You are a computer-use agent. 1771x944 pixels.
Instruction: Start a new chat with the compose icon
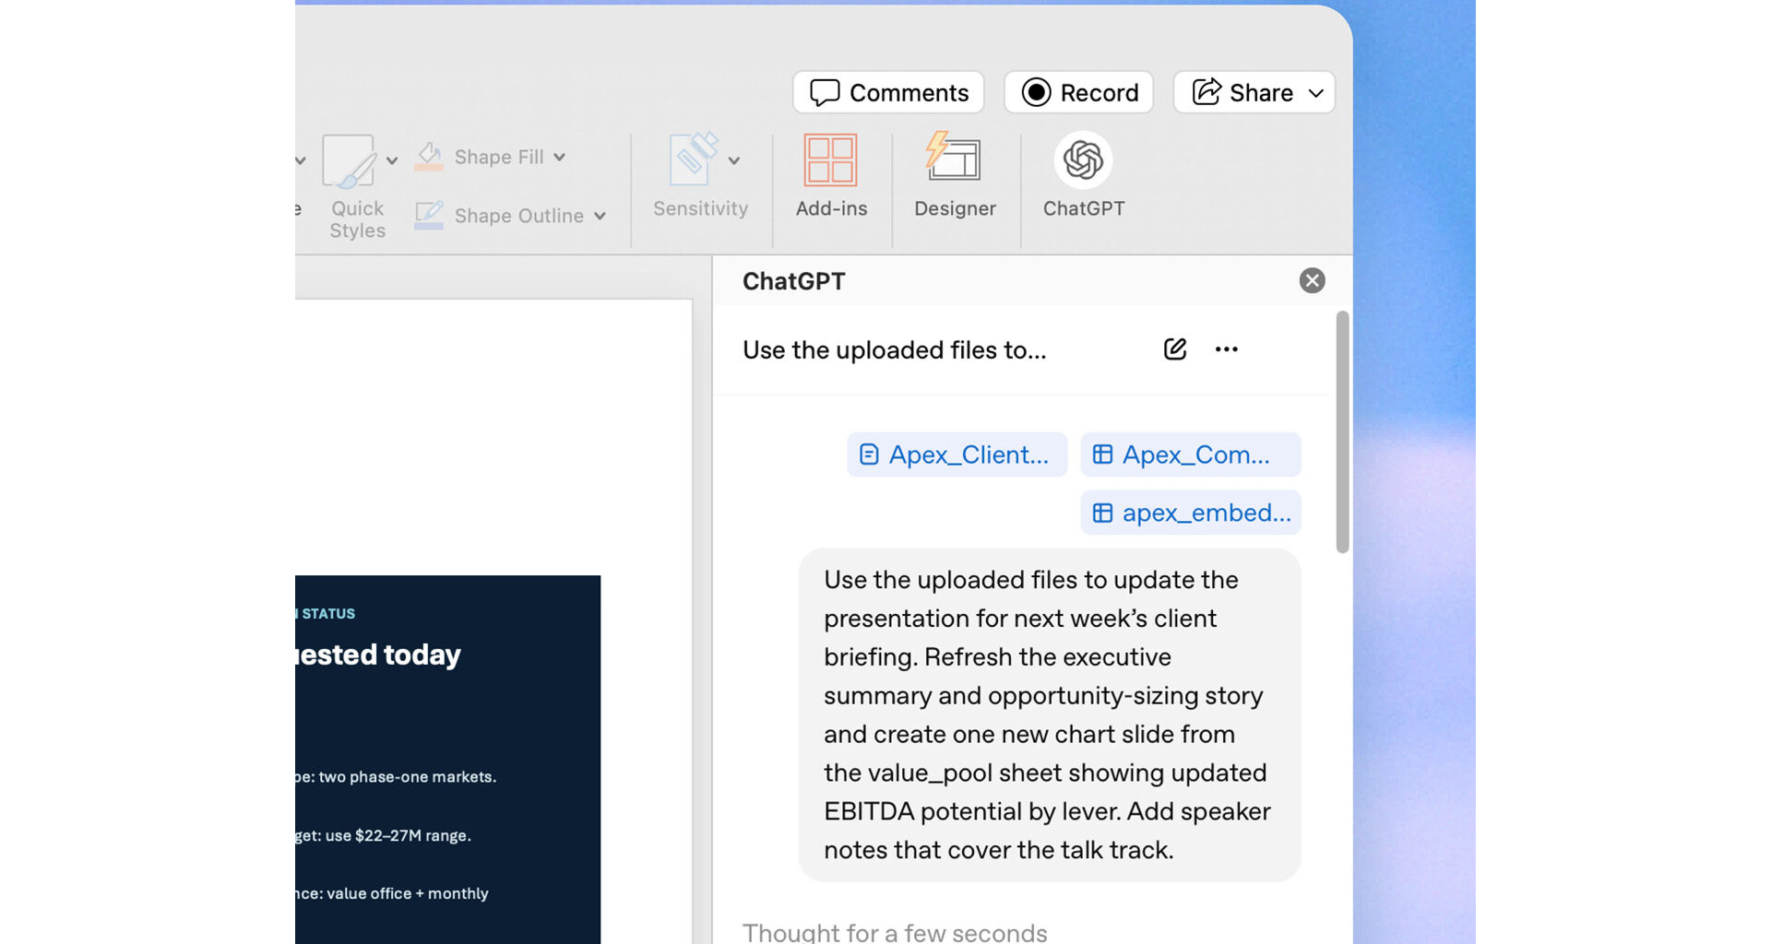coord(1175,349)
